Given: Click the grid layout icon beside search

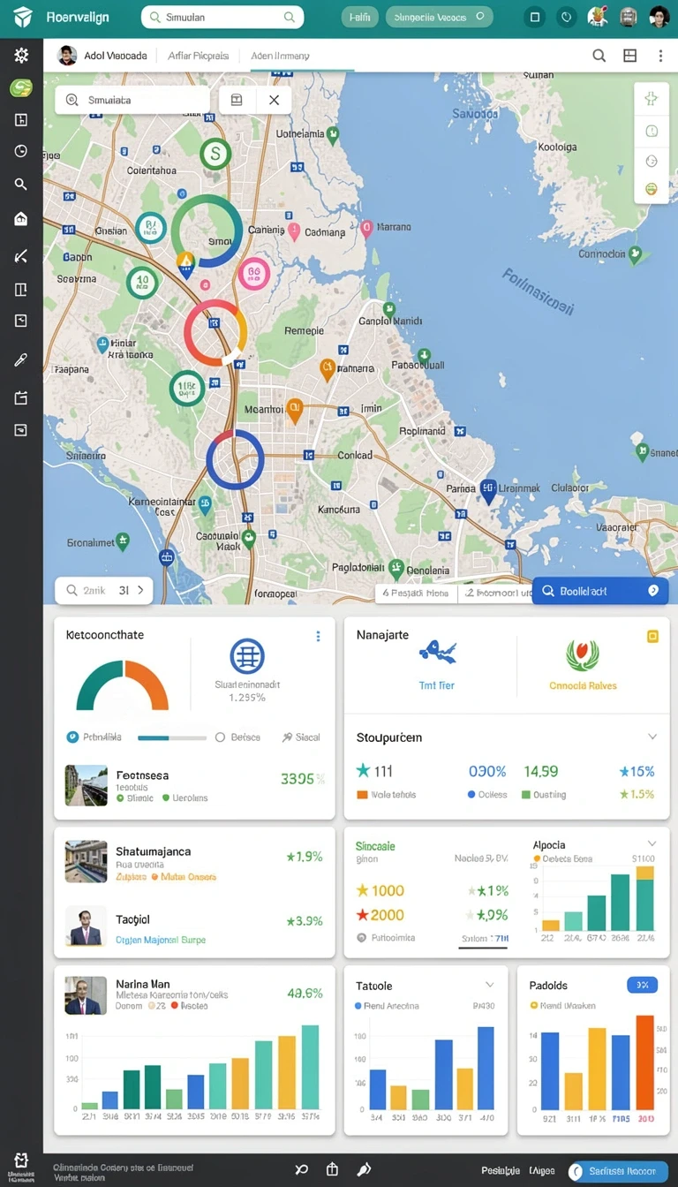Looking at the screenshot, I should pyautogui.click(x=629, y=56).
